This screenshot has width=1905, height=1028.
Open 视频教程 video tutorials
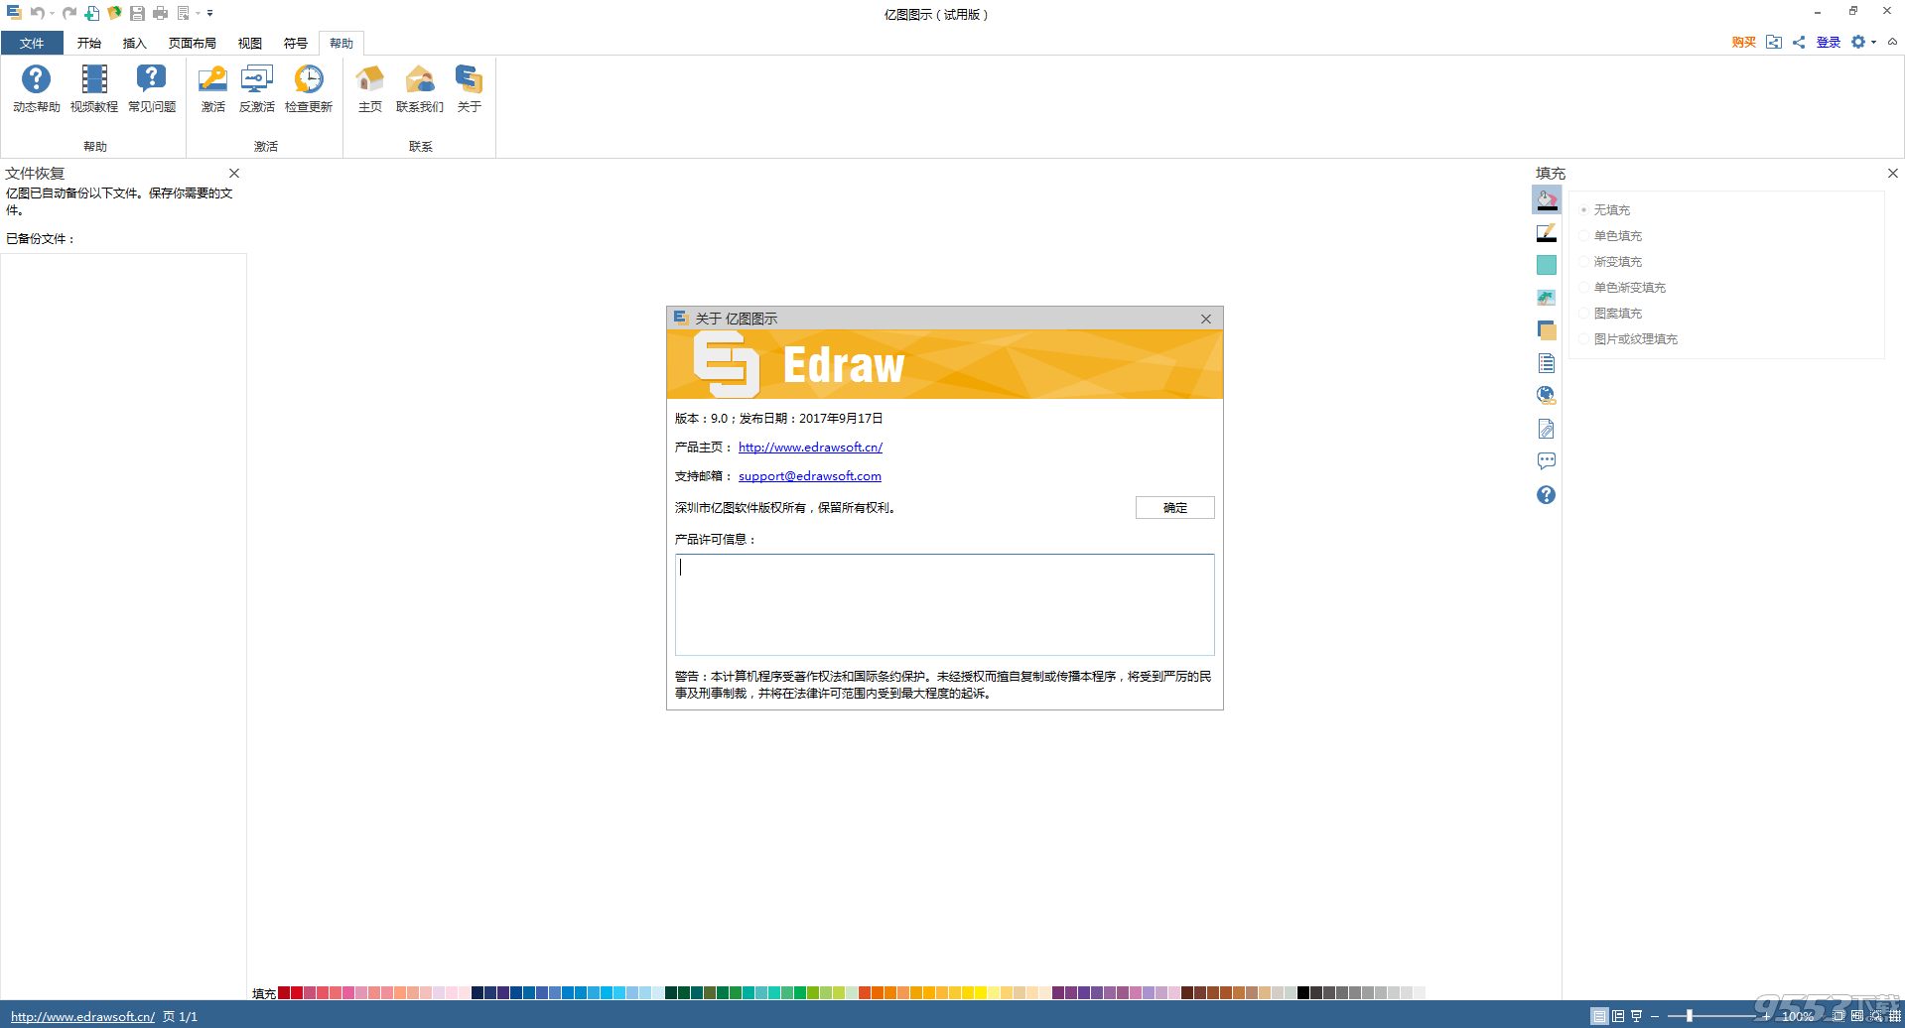(x=94, y=88)
